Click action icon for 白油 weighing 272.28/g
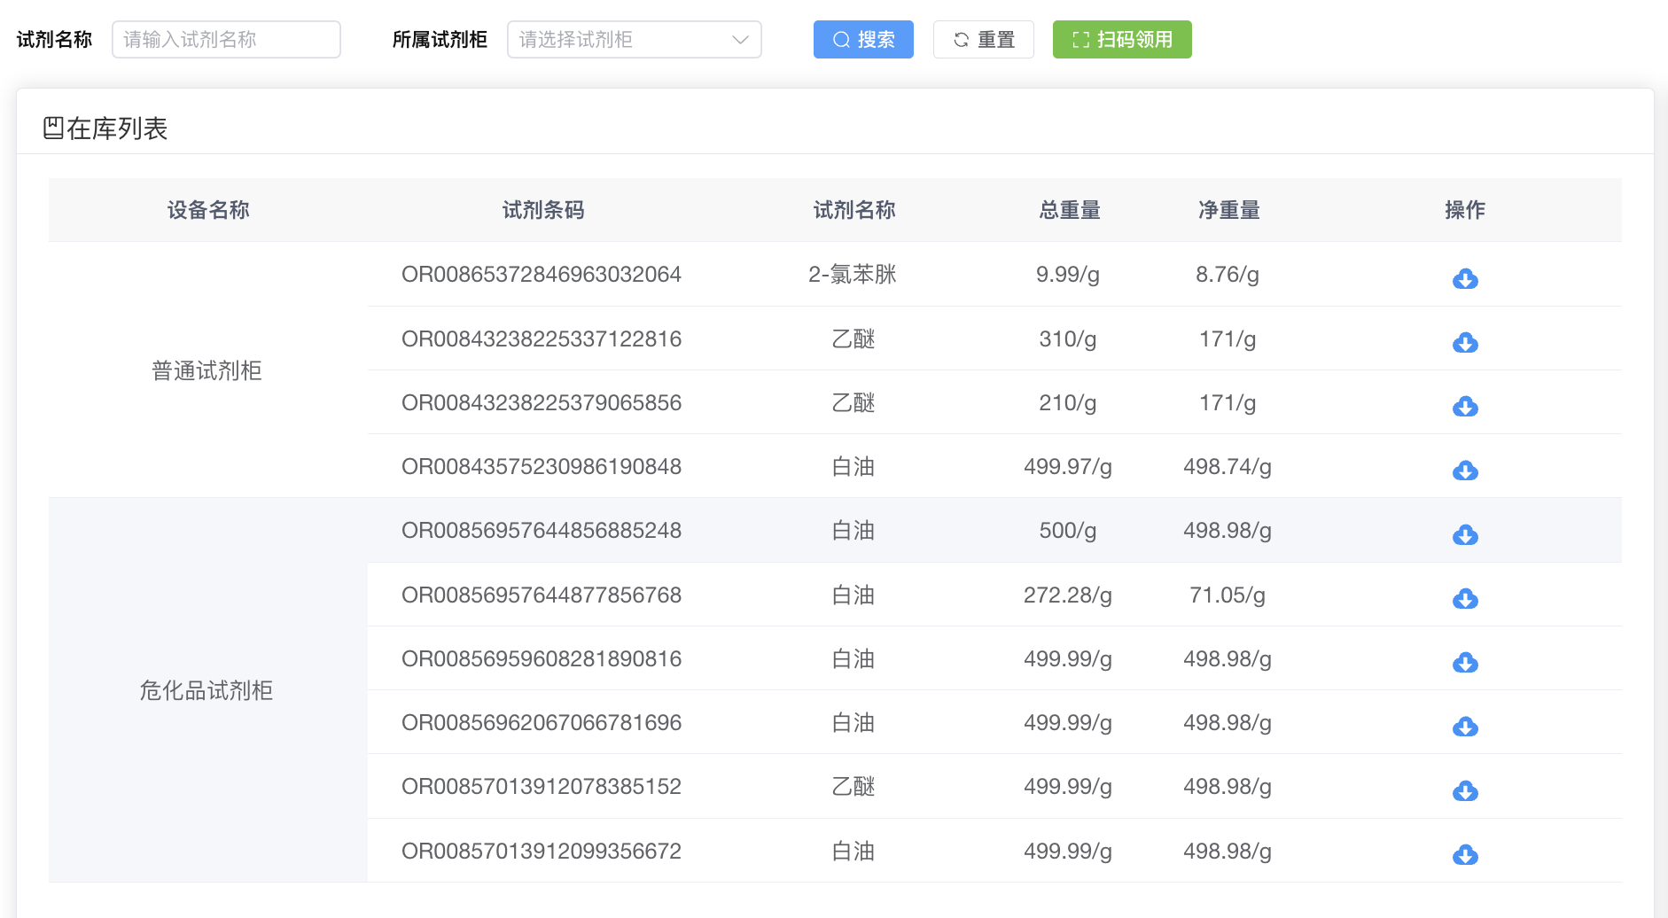Image resolution: width=1668 pixels, height=918 pixels. click(x=1464, y=598)
